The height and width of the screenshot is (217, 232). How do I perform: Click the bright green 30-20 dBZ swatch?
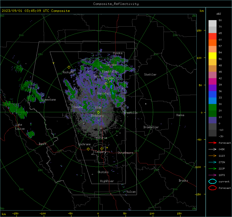(212, 107)
